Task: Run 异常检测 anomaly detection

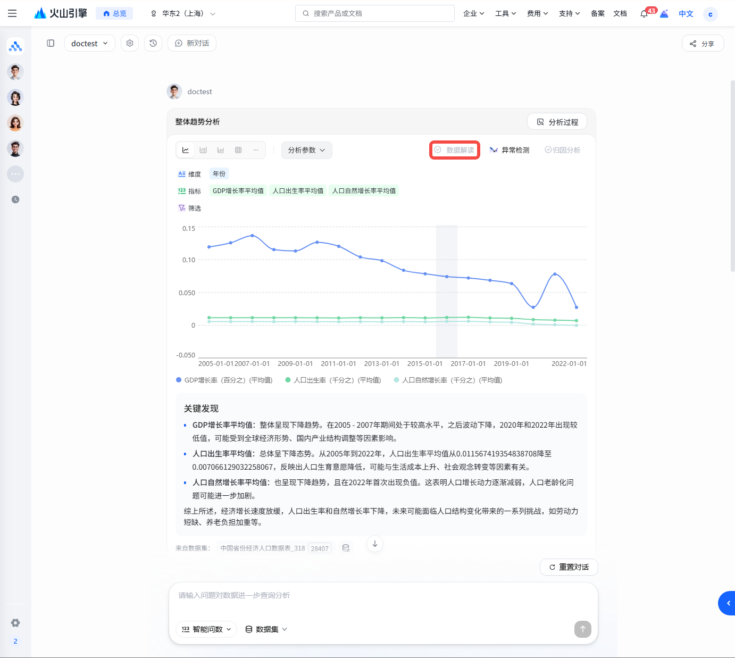Action: coord(510,150)
